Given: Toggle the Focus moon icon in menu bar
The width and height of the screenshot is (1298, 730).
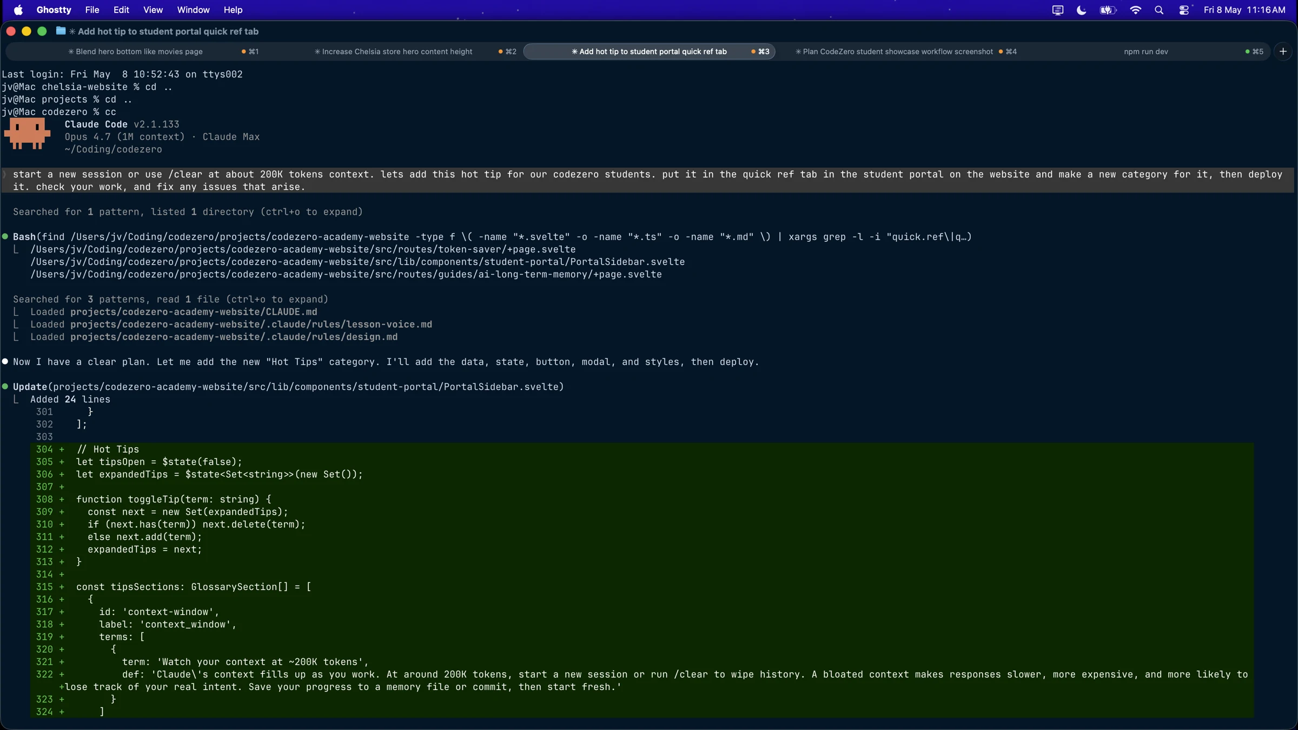Looking at the screenshot, I should tap(1082, 10).
